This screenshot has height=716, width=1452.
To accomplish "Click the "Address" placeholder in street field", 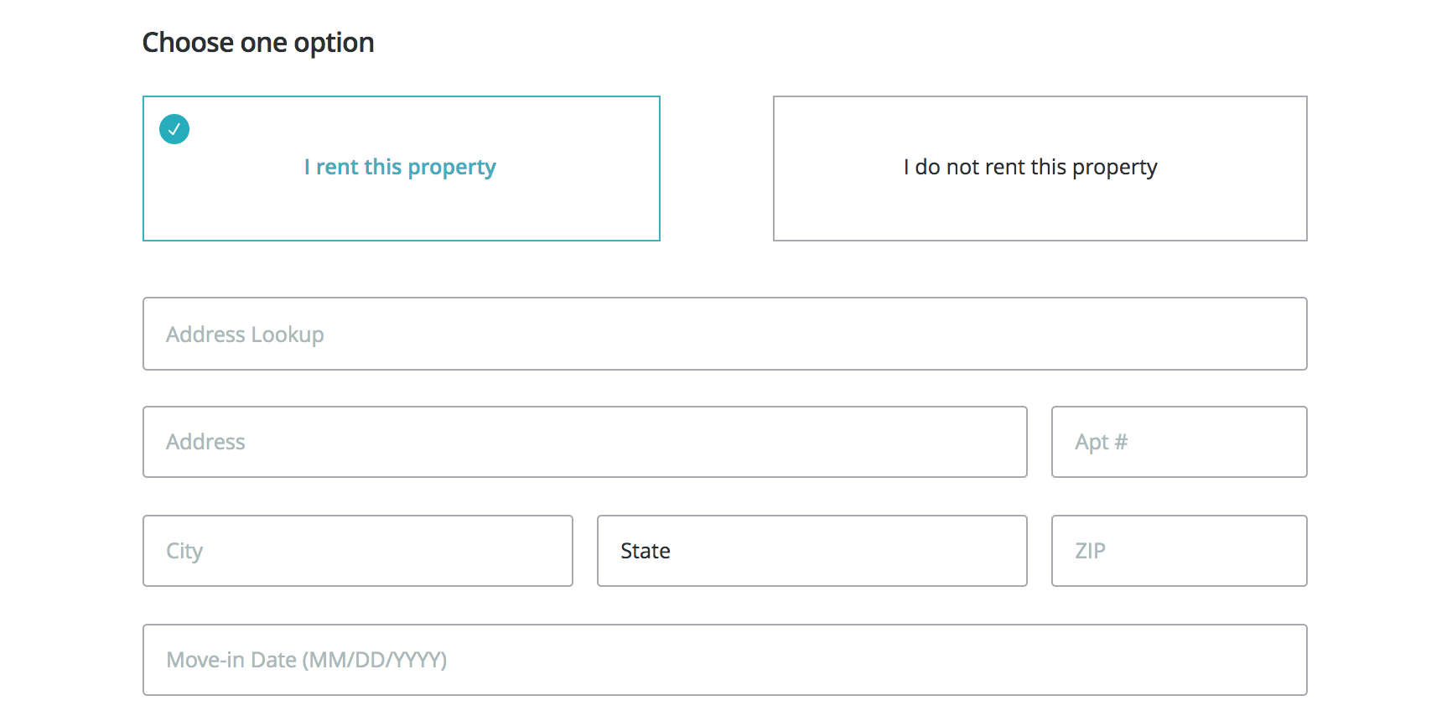I will coord(205,442).
